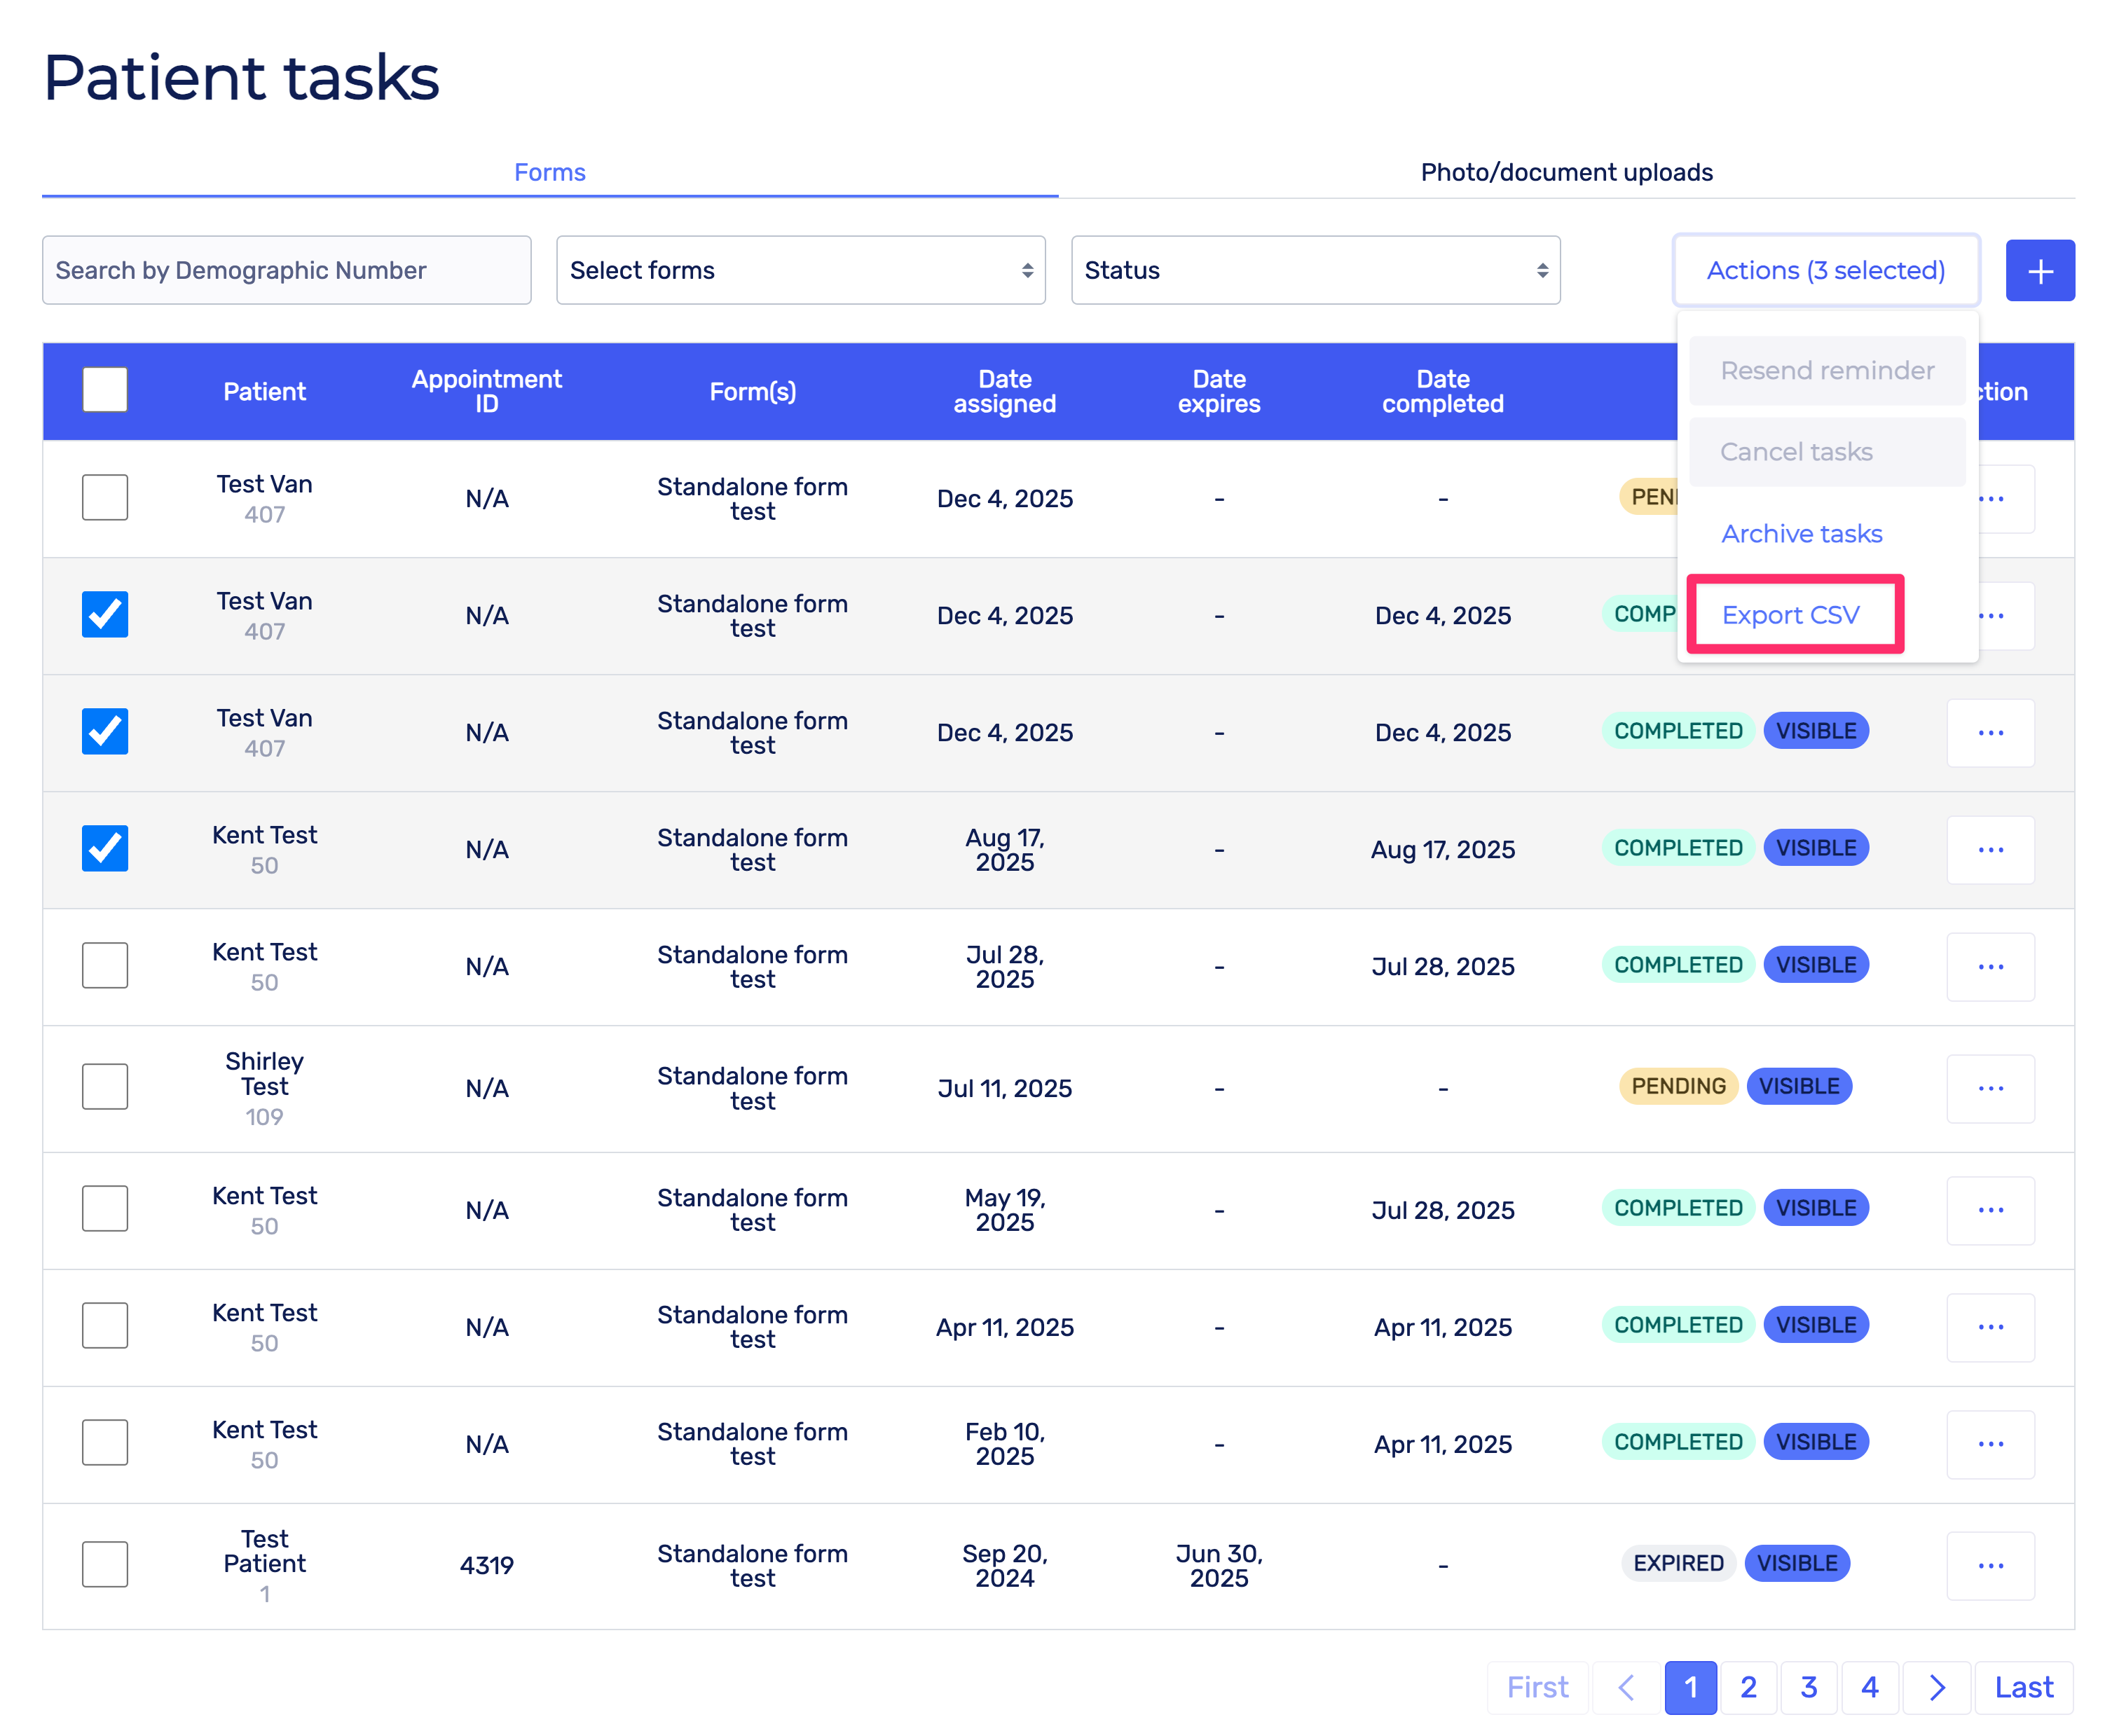Check the pending Test Van 407 row checkbox

105,497
